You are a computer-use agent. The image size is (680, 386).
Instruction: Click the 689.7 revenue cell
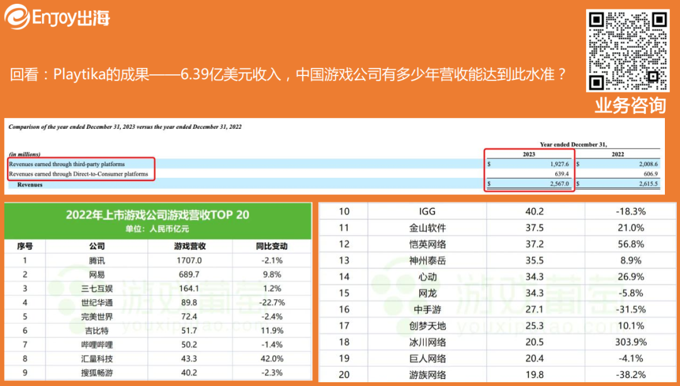tap(190, 275)
